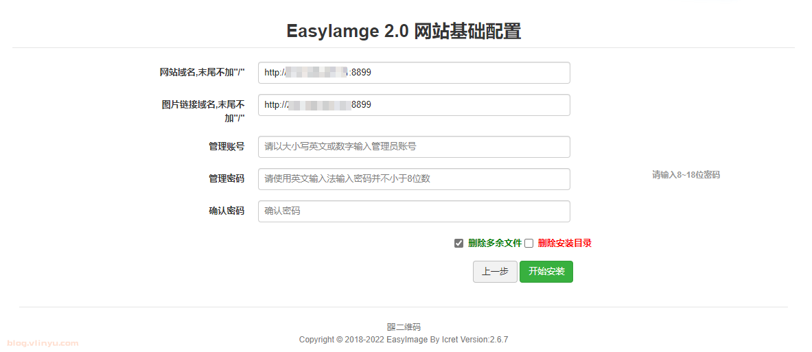The width and height of the screenshot is (812, 352).
Task: Click the EasyImage copyright version footer text
Action: click(x=404, y=340)
